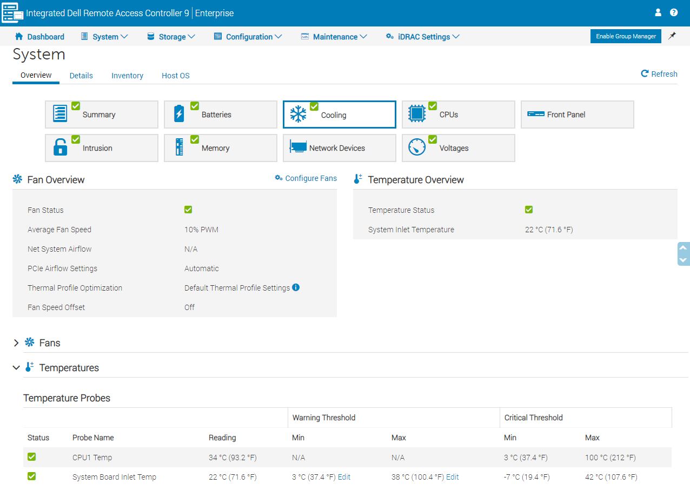Switch to the Inventory tab
The width and height of the screenshot is (690, 491).
[127, 76]
